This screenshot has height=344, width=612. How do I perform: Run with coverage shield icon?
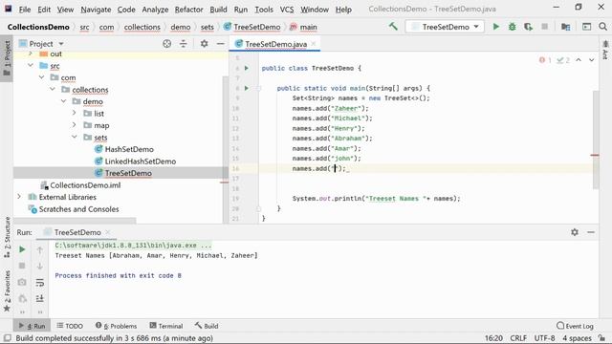[528, 27]
